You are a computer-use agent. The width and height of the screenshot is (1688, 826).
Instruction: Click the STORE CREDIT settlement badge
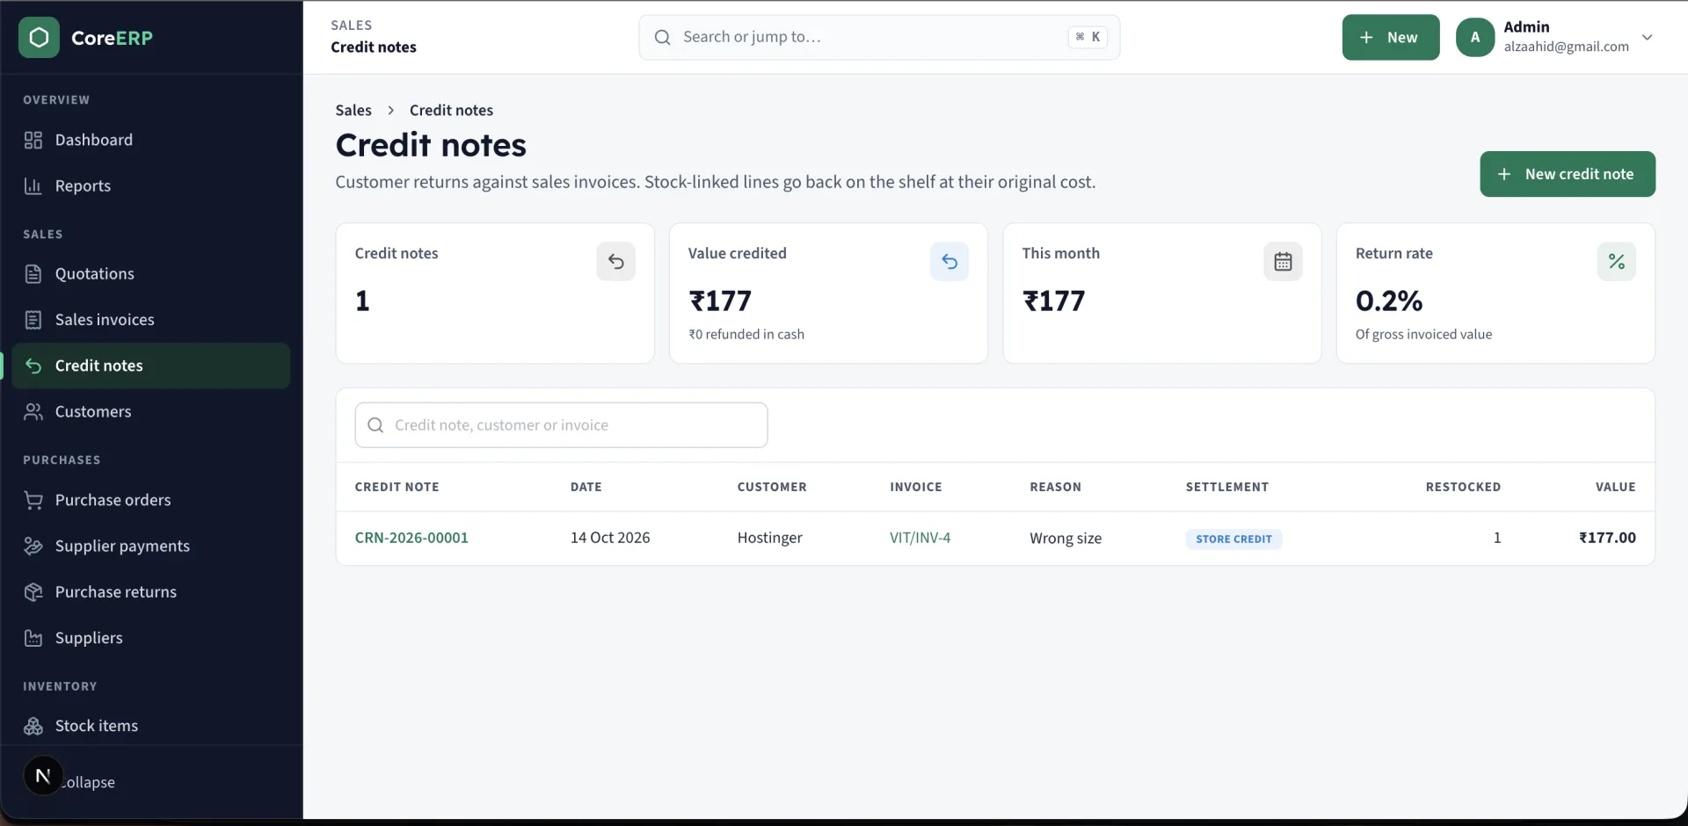(x=1233, y=539)
